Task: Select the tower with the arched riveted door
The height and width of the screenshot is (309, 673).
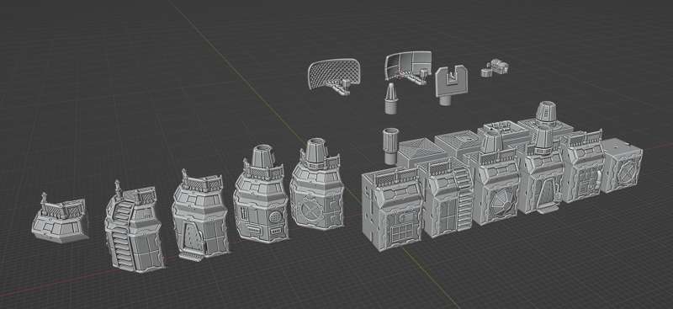Action: tap(200, 215)
